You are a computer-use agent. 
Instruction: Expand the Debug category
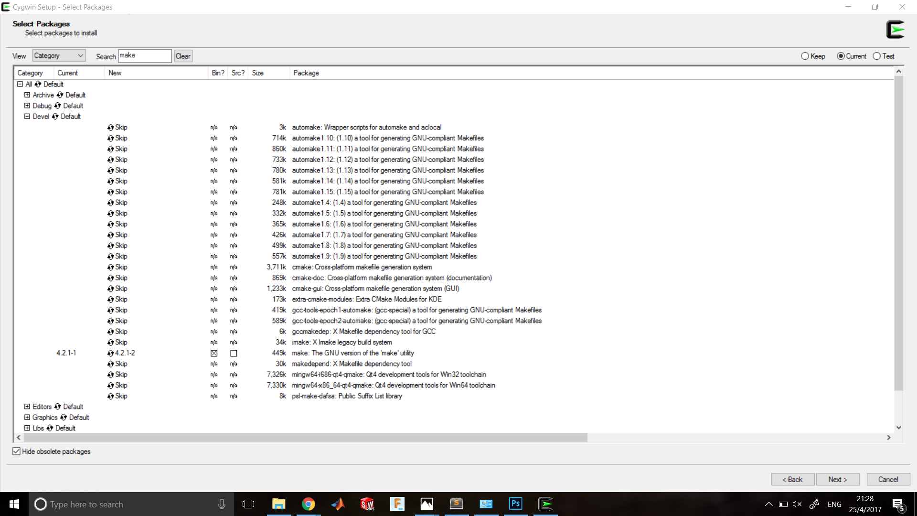click(x=27, y=106)
